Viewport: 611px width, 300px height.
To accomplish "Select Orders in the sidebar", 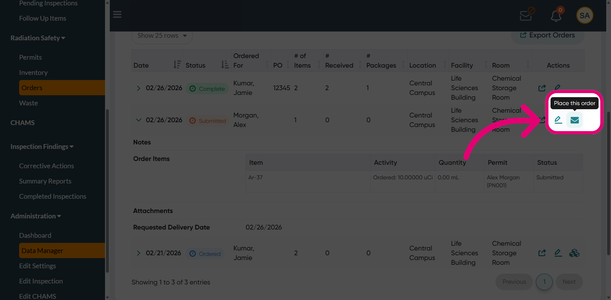I will click(62, 88).
